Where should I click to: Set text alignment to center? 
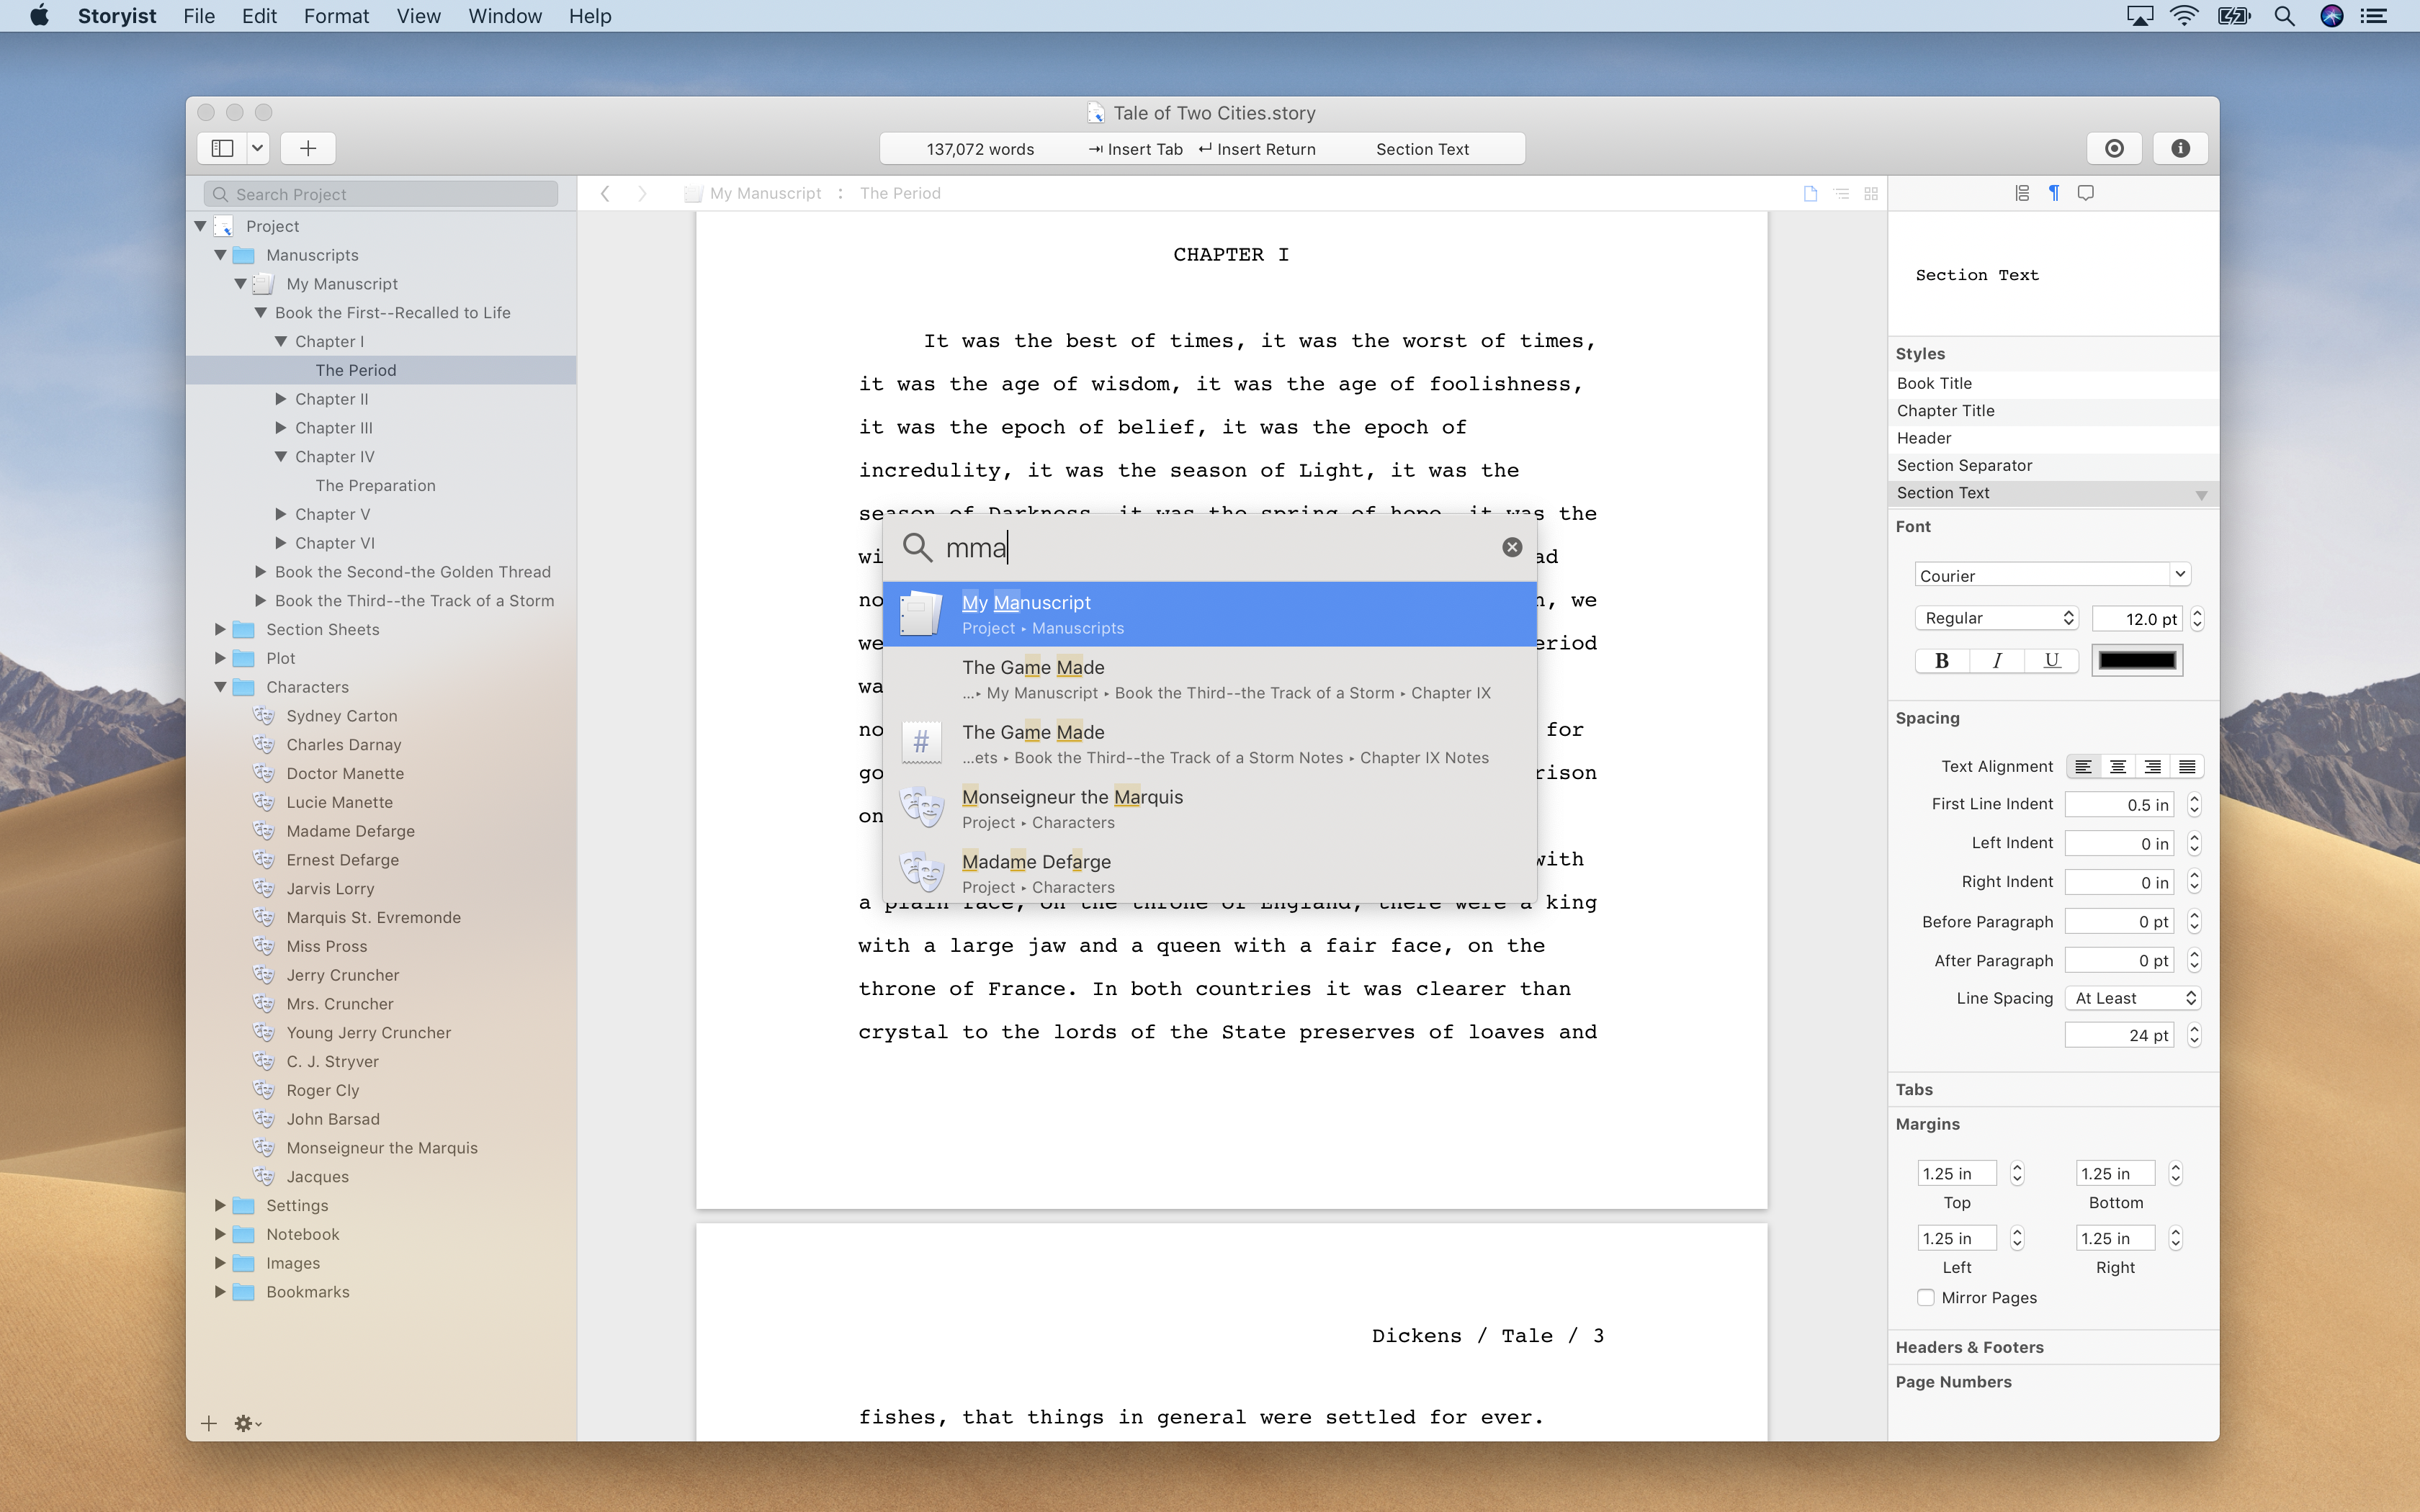tap(2118, 766)
